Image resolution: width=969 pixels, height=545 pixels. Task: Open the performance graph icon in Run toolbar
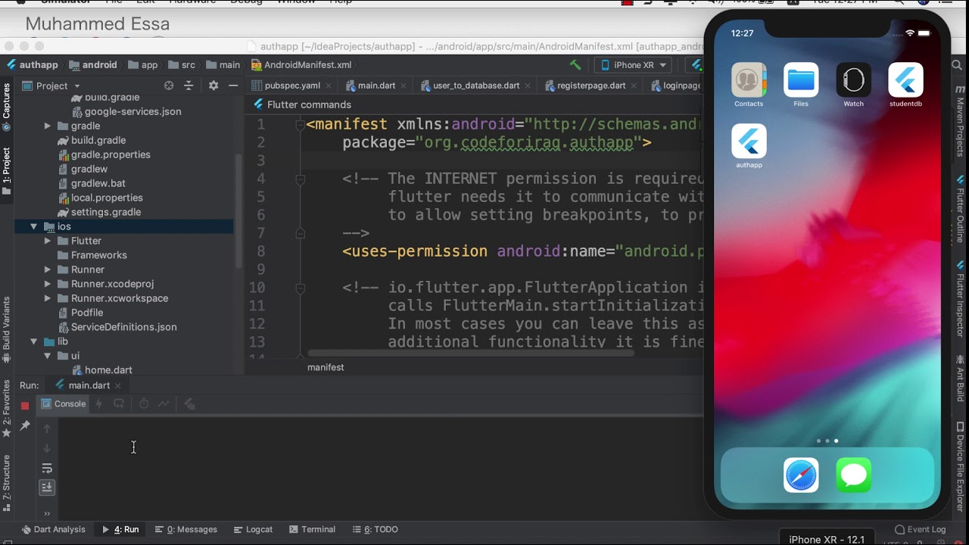pyautogui.click(x=164, y=404)
